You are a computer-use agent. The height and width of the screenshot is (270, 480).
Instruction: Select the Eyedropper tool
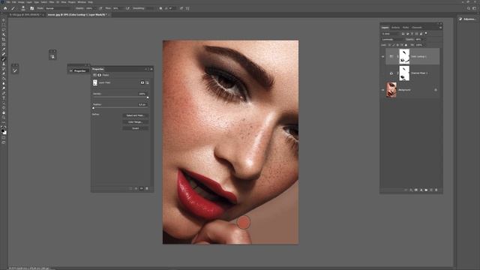tap(4, 49)
